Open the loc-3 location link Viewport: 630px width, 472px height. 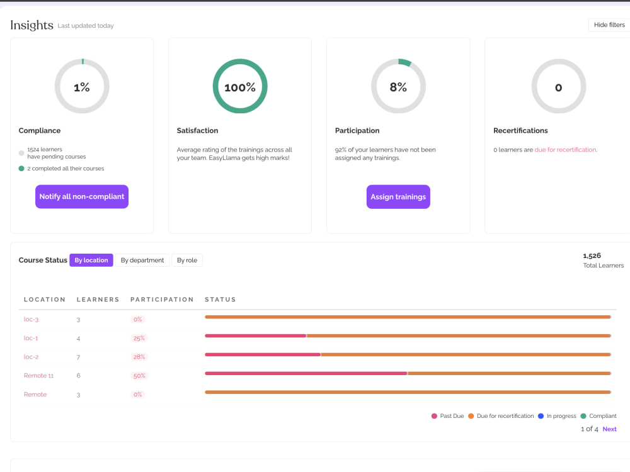pyautogui.click(x=31, y=320)
